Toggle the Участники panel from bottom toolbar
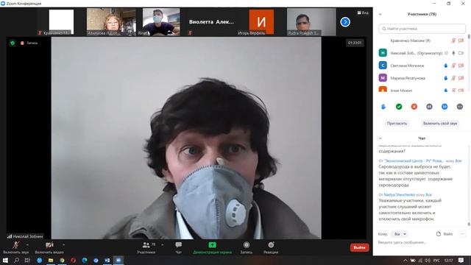Screen dimensions: 471x265 (146, 247)
